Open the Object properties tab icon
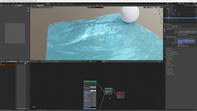The height and width of the screenshot is (111, 197). click(164, 41)
